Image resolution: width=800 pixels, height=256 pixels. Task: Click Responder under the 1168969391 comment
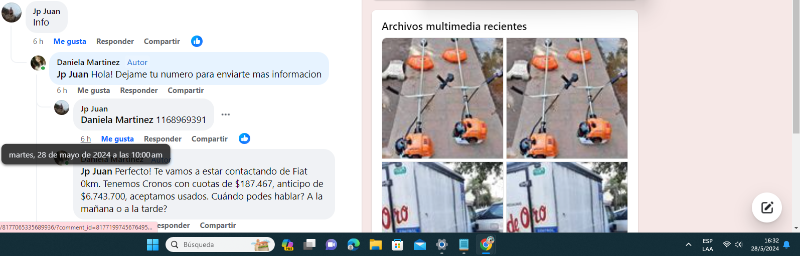point(163,139)
